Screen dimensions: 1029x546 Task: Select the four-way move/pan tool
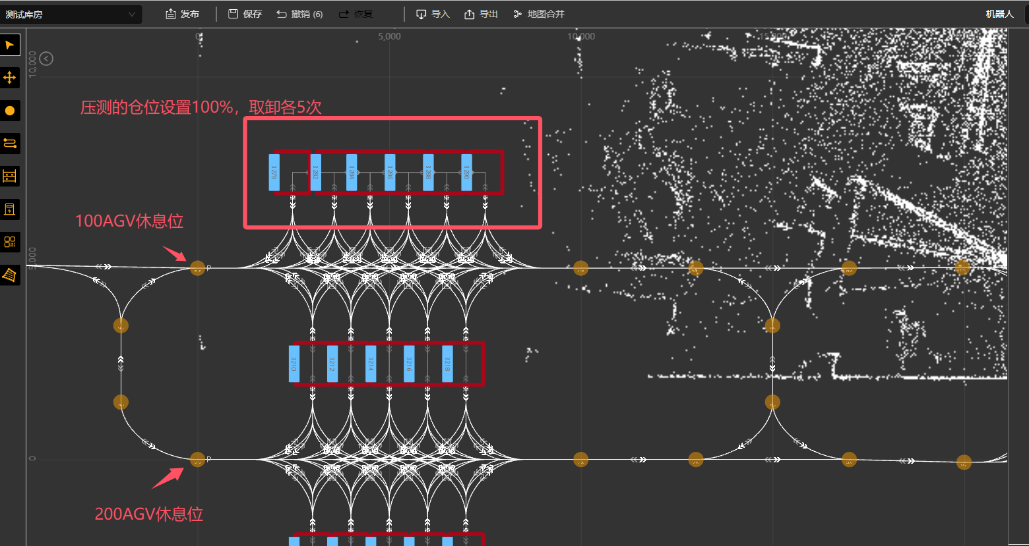(x=10, y=78)
